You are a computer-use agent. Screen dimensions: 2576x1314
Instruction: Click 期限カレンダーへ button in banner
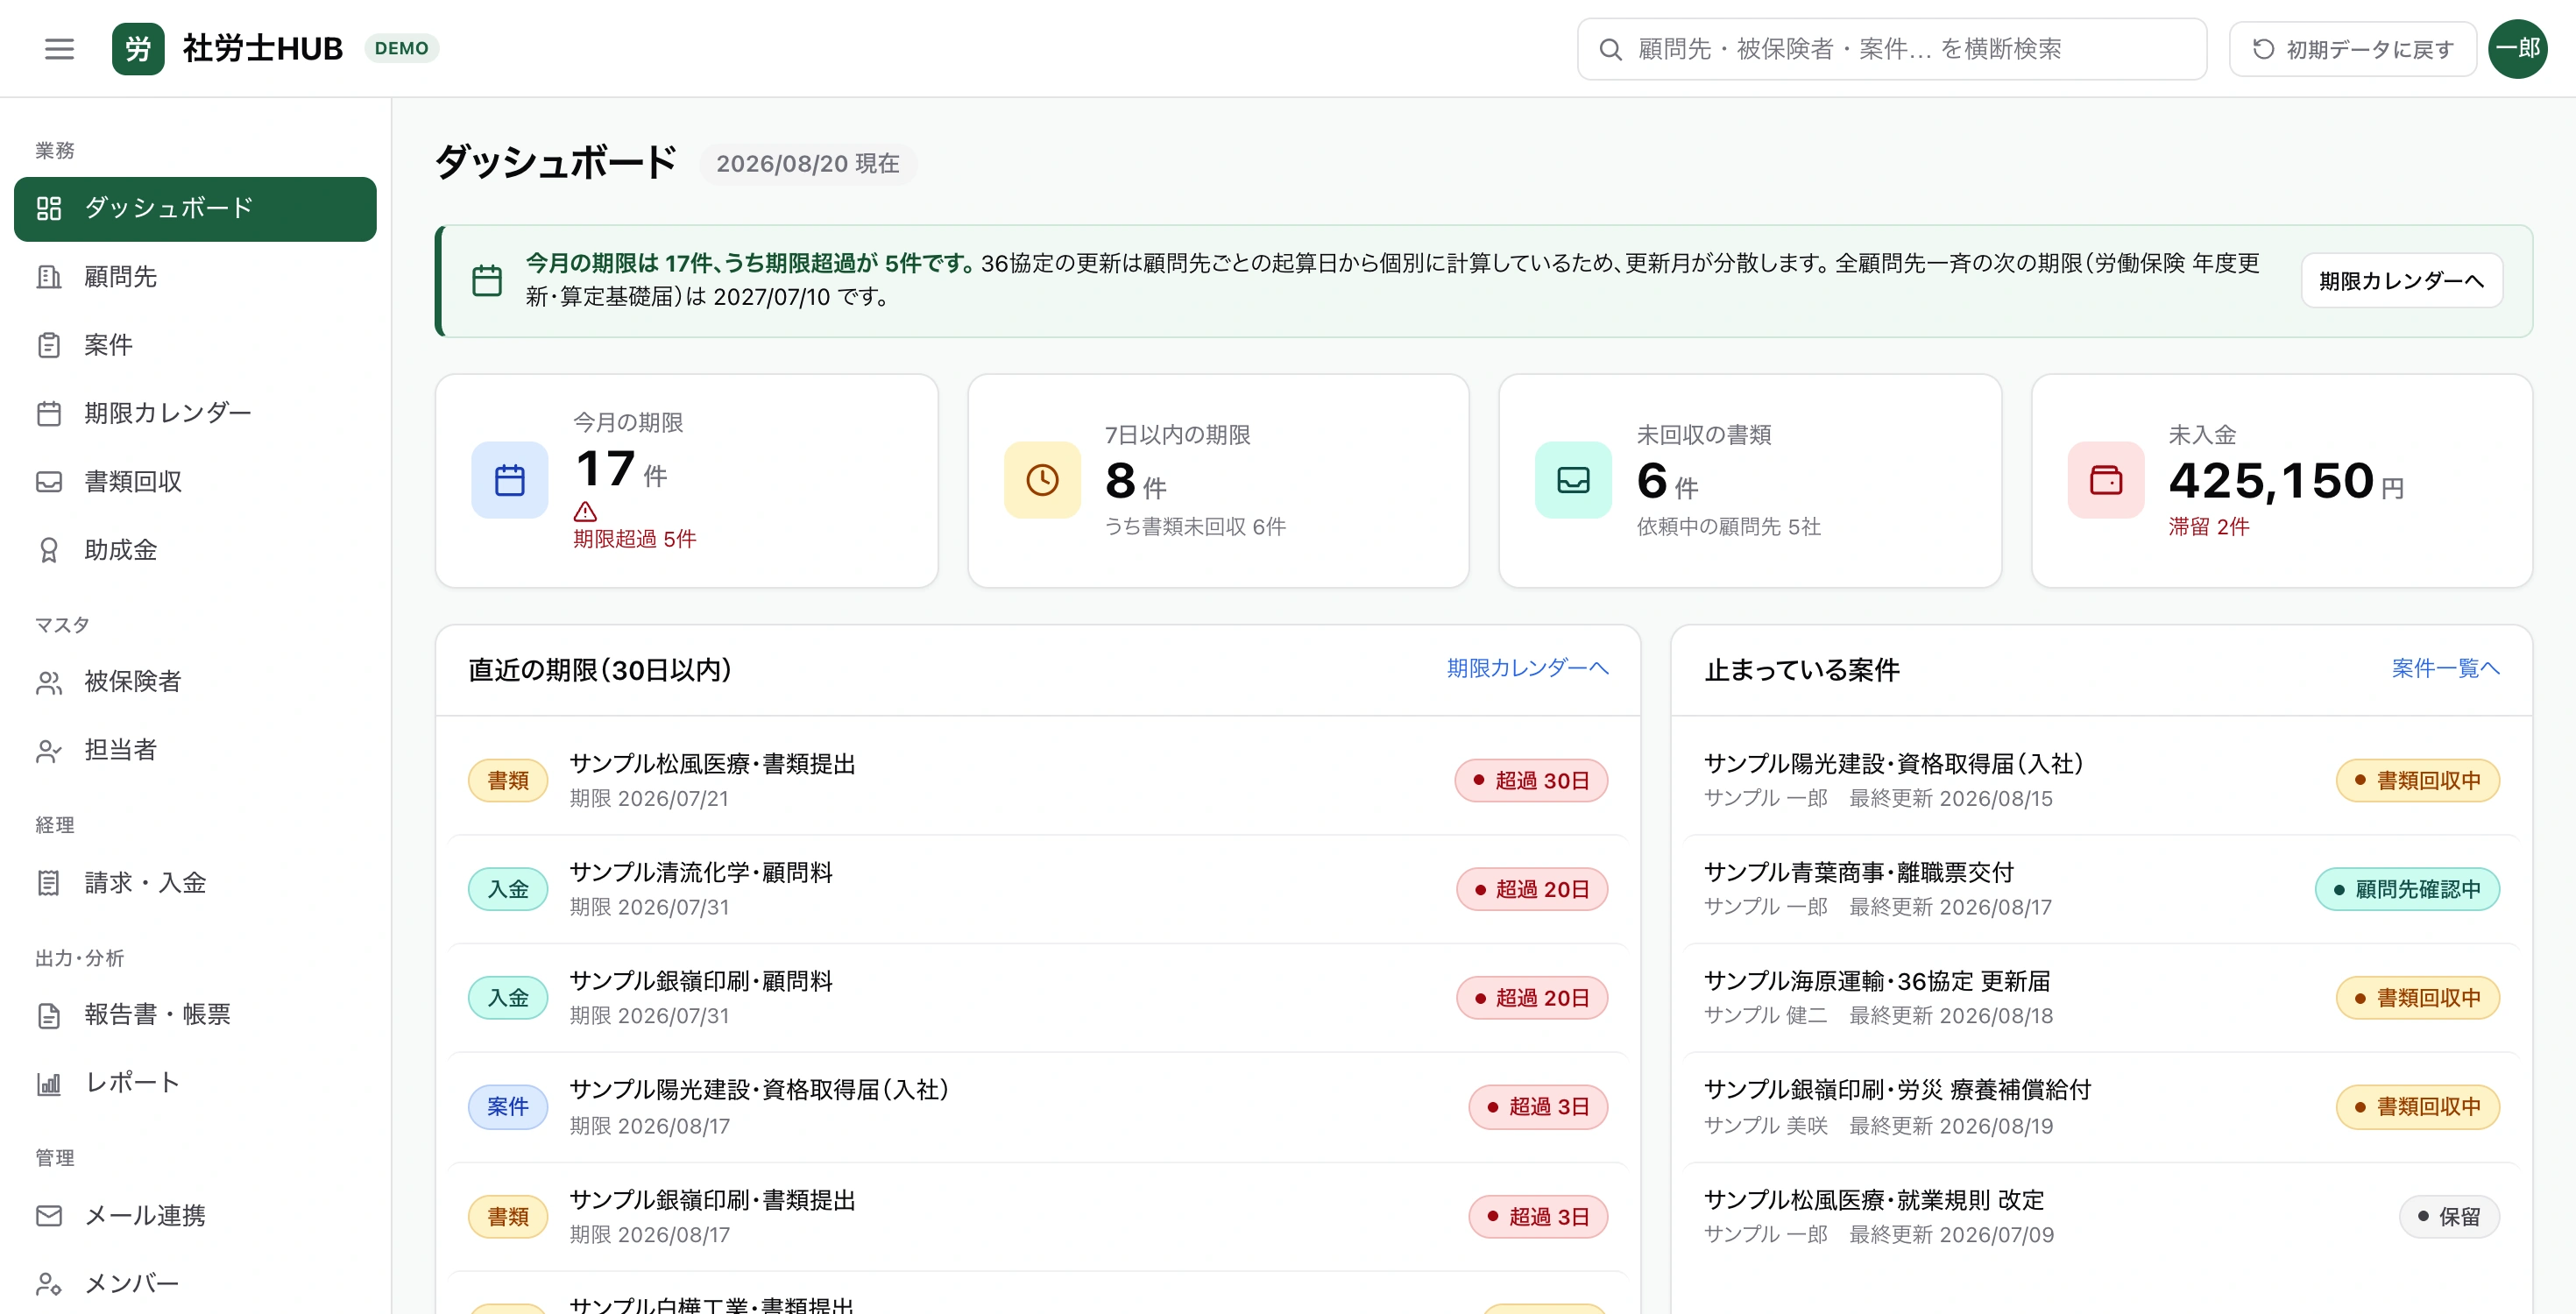tap(2401, 280)
